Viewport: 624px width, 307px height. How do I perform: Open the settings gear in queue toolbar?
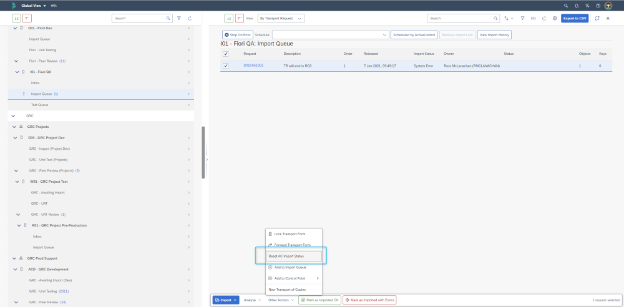(555, 18)
